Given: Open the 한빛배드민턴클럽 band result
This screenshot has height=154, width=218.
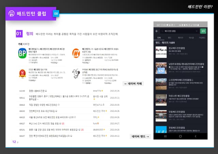Looking at the screenshot, I should click(180, 129).
